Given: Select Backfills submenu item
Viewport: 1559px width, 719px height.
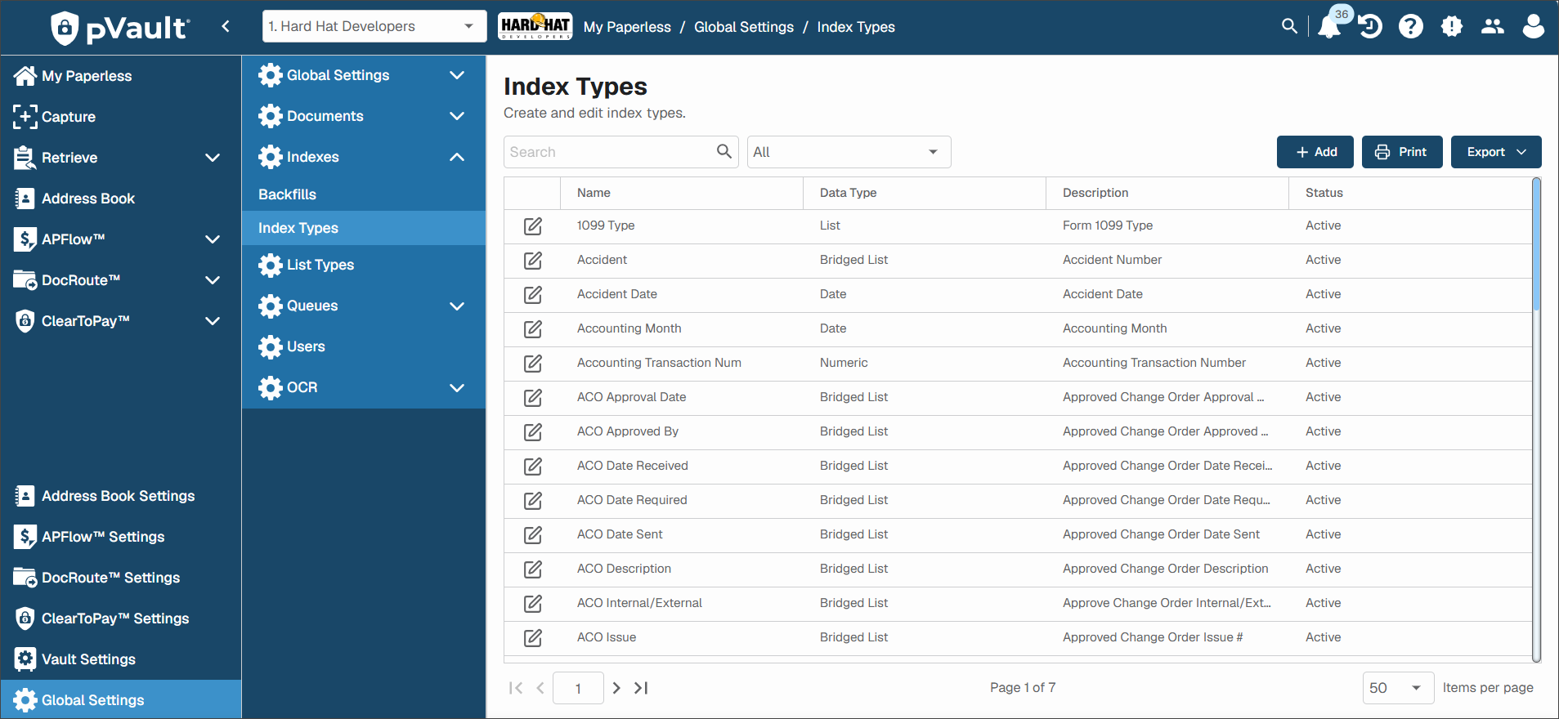Looking at the screenshot, I should click(x=364, y=194).
